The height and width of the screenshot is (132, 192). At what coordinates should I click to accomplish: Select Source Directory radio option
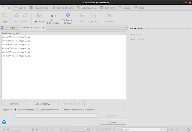pyautogui.click(x=16, y=109)
